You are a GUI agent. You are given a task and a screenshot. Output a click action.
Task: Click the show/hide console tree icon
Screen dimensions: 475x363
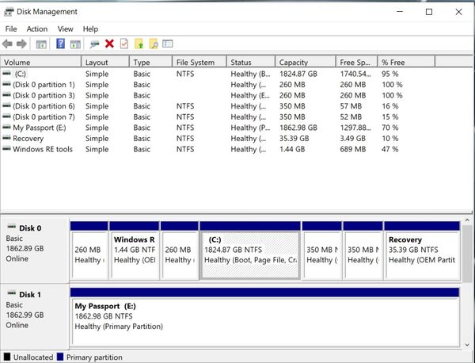(x=41, y=44)
